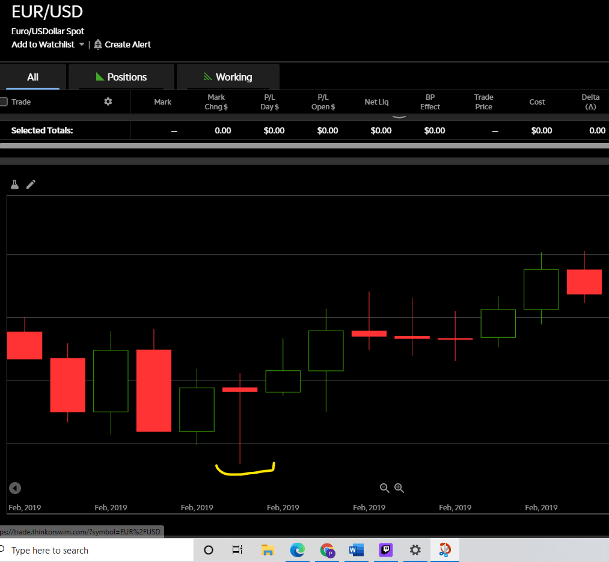This screenshot has width=609, height=562.
Task: Select the All tab
Action: point(32,77)
